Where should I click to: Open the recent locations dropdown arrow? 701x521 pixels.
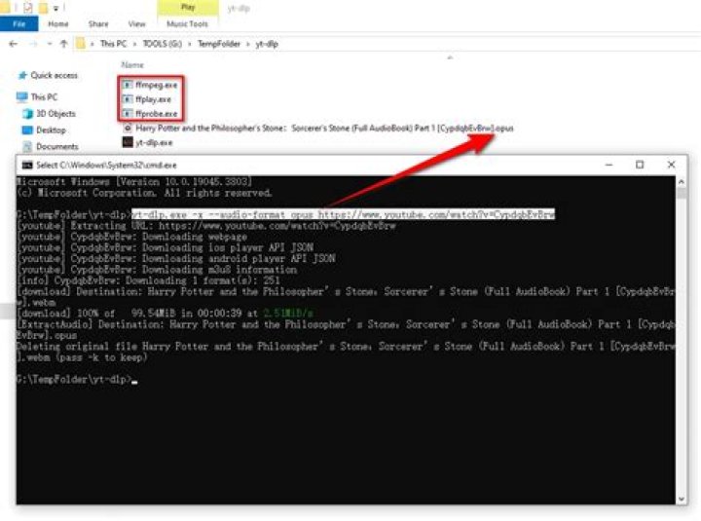point(50,44)
